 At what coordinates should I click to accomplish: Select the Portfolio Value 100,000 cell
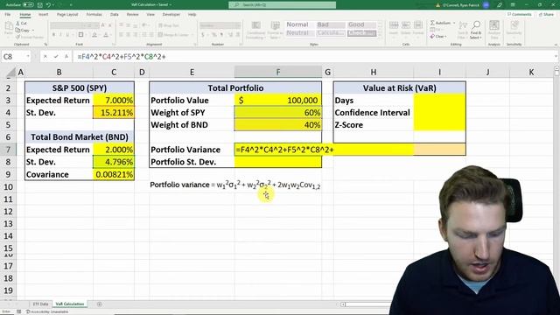click(278, 101)
